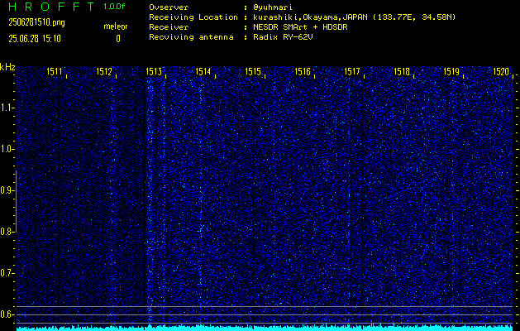
Task: Click time marker 1516
Action: (303, 71)
